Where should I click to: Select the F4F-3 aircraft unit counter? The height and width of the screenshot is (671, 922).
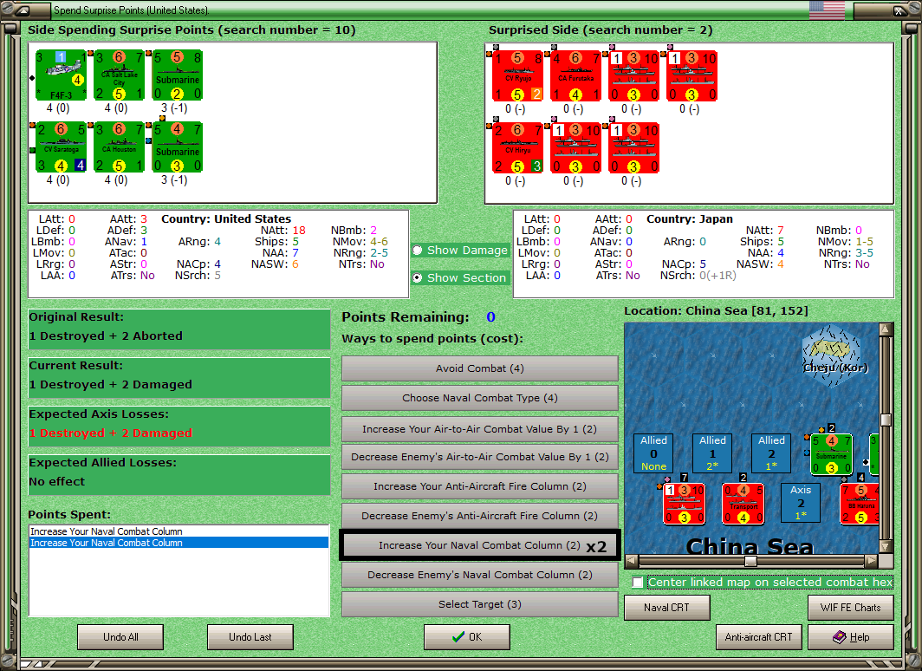(61, 75)
